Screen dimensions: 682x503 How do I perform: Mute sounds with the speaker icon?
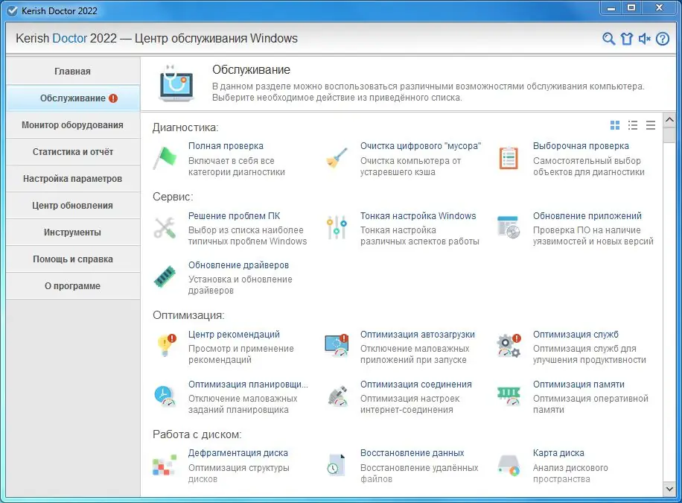coord(645,39)
